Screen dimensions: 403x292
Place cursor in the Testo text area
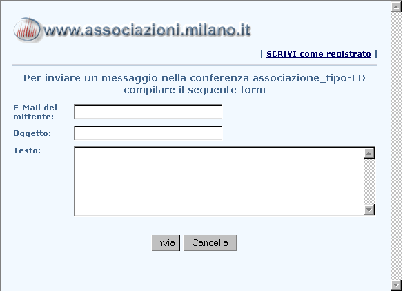[x=219, y=182]
